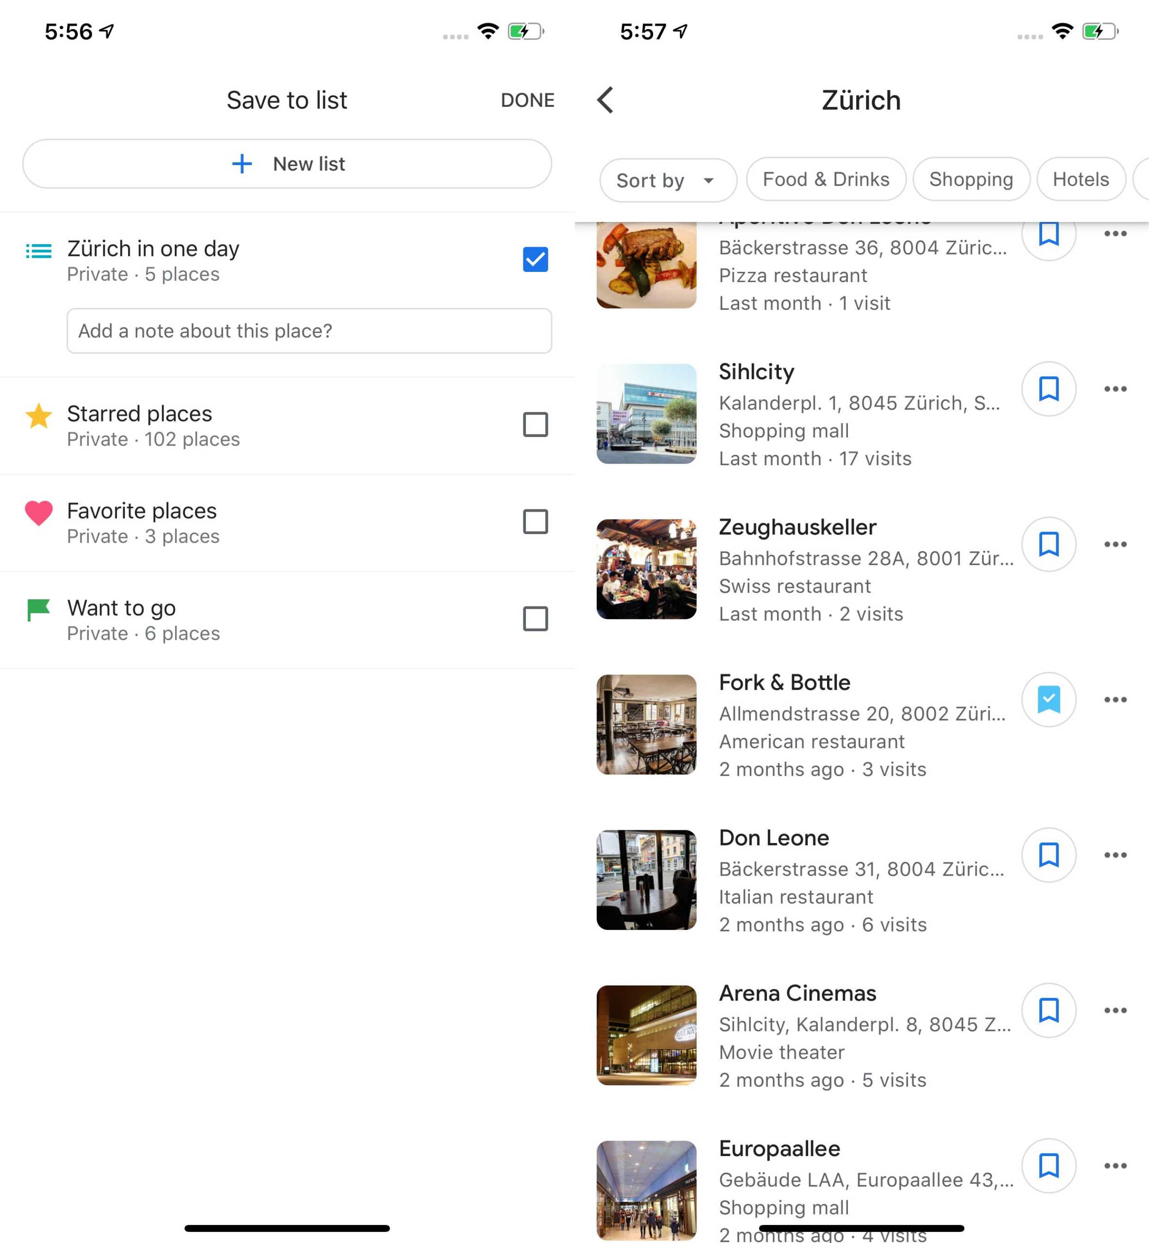Open the Sort by dropdown filter

664,180
